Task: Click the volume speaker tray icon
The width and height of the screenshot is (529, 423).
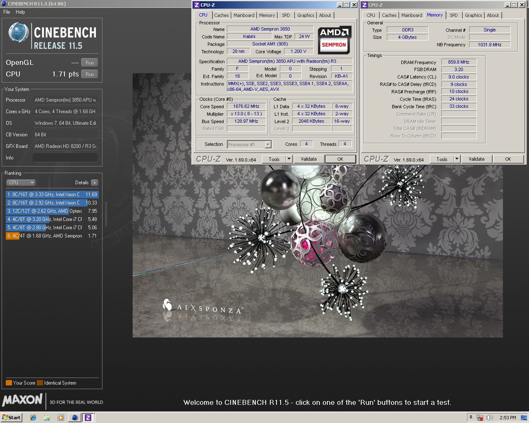Action: [490, 418]
